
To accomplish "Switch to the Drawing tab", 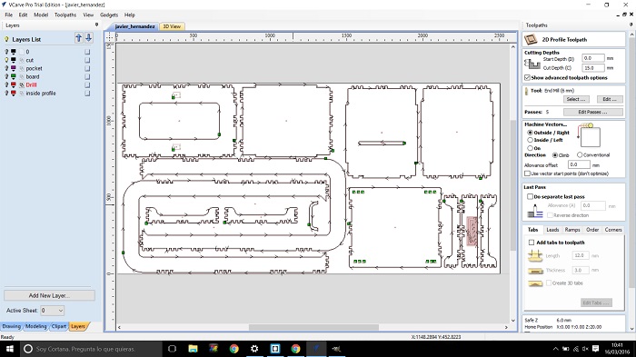I will click(11, 326).
